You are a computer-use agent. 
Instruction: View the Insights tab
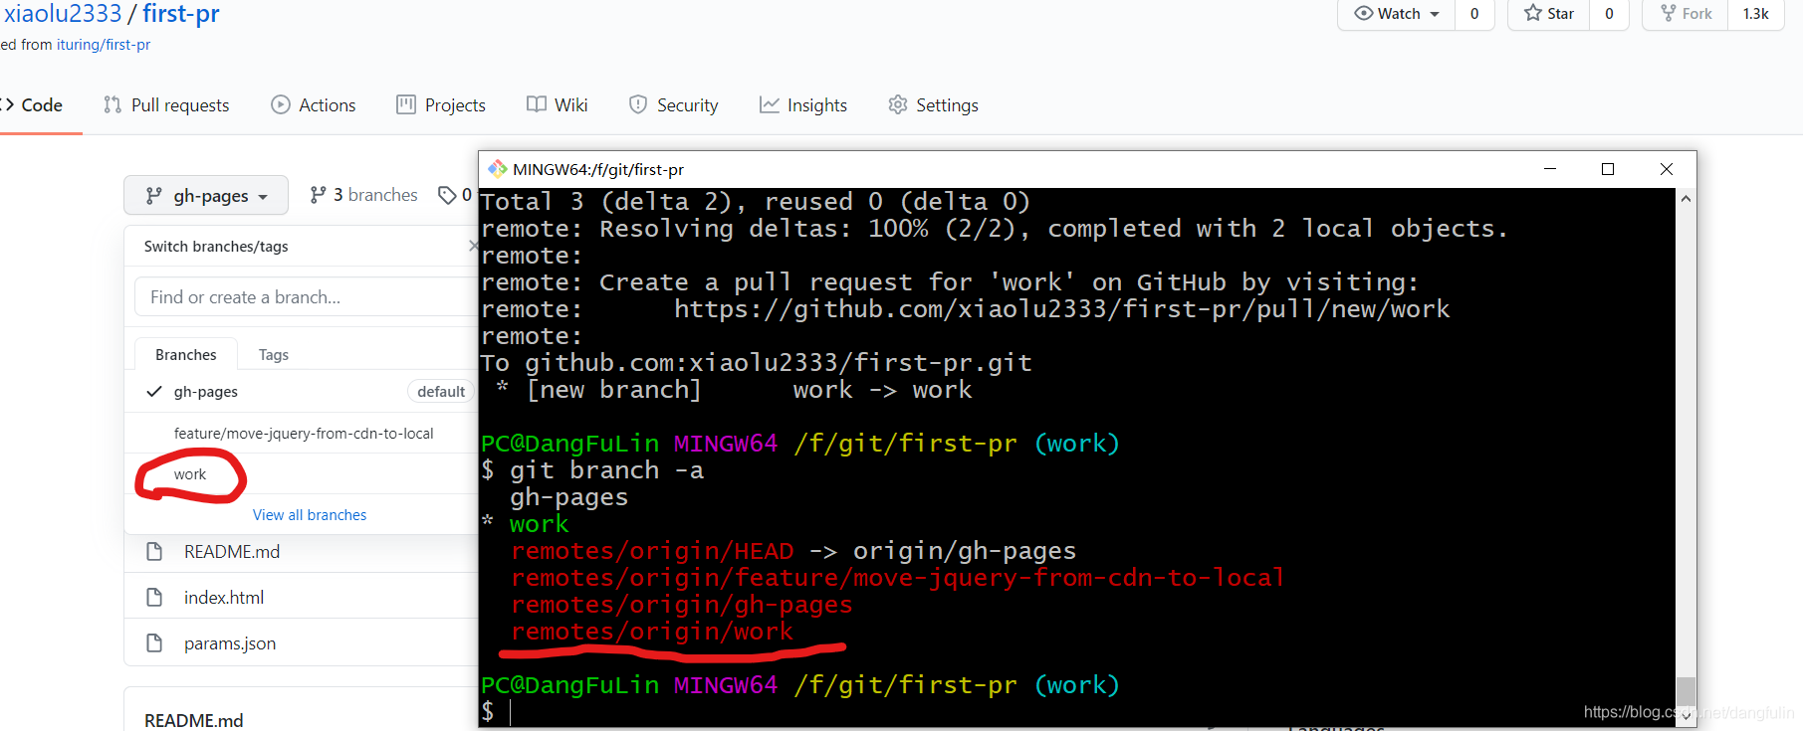click(x=803, y=105)
